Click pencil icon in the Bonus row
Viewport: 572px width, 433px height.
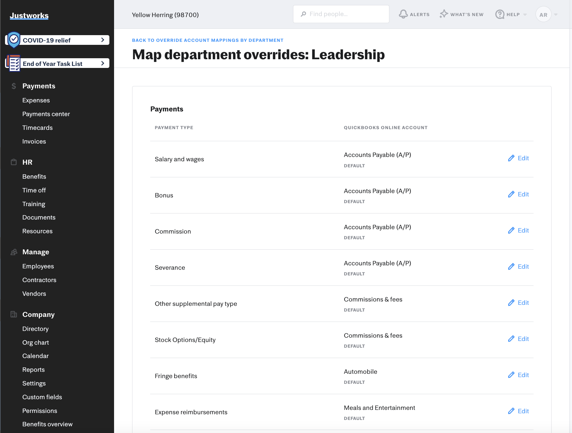coord(511,194)
